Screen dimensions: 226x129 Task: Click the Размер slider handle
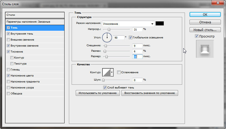pyautogui.click(x=106, y=57)
